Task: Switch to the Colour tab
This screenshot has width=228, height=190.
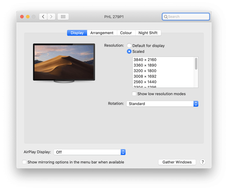Action: point(126,33)
